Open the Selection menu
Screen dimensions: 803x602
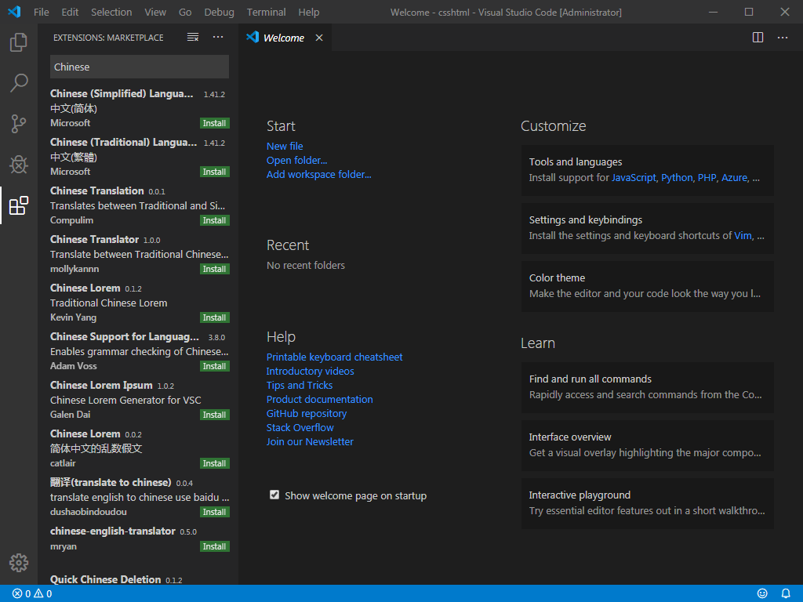pyautogui.click(x=111, y=12)
